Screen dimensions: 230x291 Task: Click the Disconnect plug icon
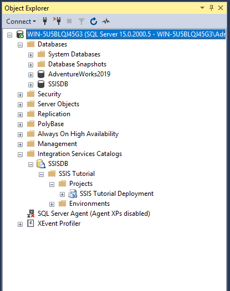click(x=57, y=21)
